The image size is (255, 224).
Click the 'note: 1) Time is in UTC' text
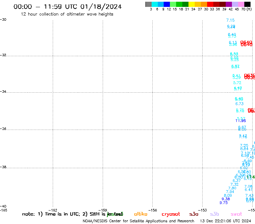pos(51,214)
